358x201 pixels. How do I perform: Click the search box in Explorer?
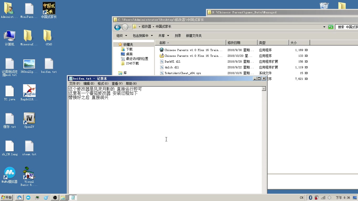coord(347,27)
